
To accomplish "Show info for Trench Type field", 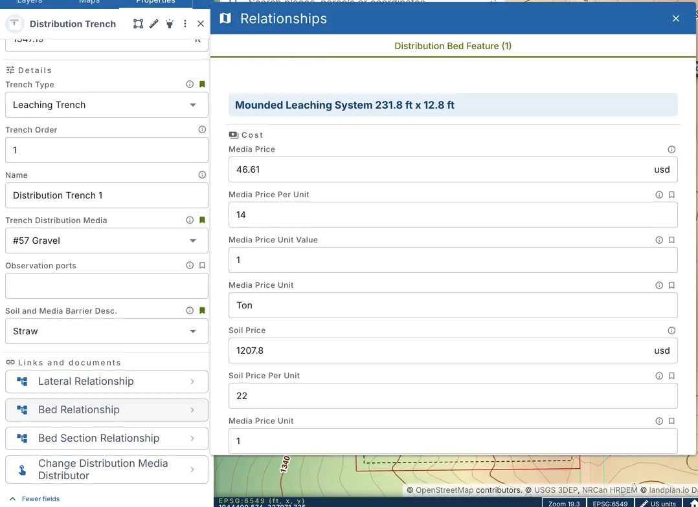I will pyautogui.click(x=190, y=84).
